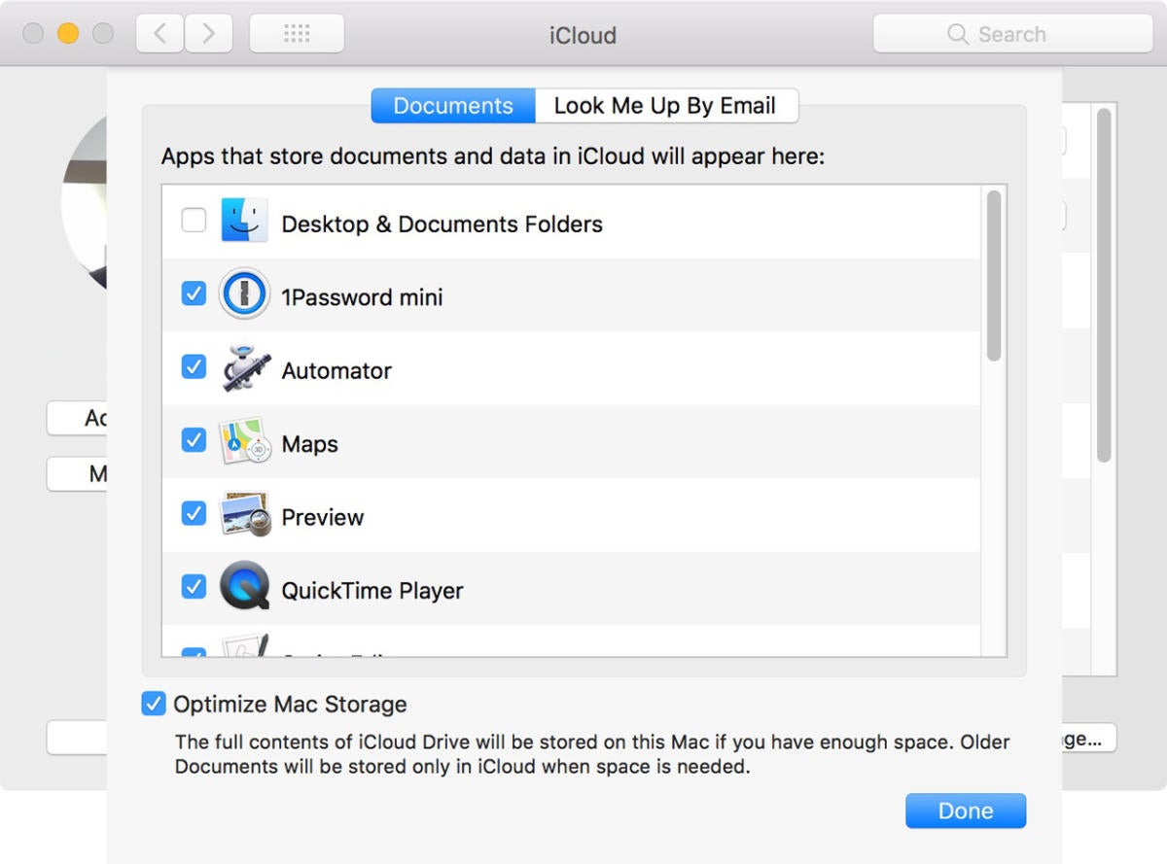Go forward with the toolbar forward arrow

(208, 34)
